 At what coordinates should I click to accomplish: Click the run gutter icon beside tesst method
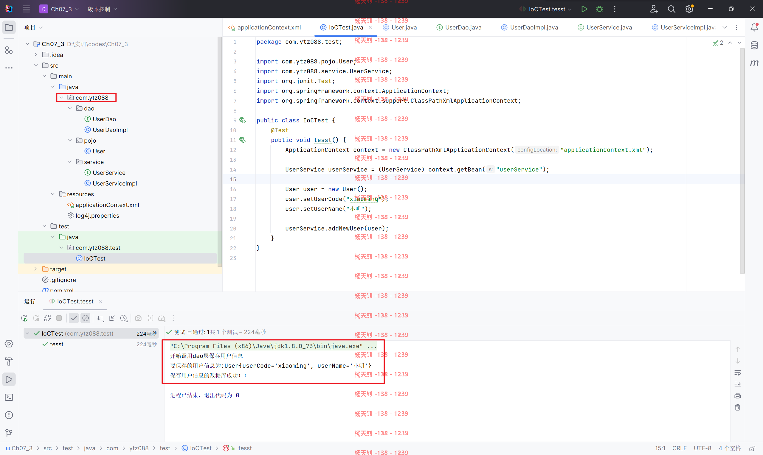tap(242, 140)
